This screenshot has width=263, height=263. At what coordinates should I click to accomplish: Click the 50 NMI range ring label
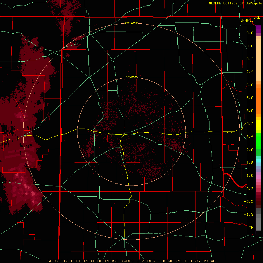coord(131,77)
